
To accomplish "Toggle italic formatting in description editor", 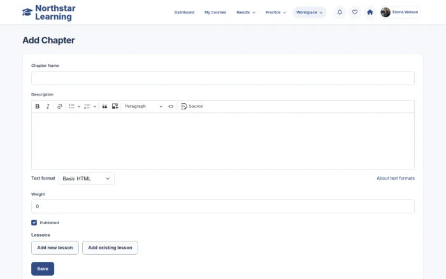I will pyautogui.click(x=48, y=106).
